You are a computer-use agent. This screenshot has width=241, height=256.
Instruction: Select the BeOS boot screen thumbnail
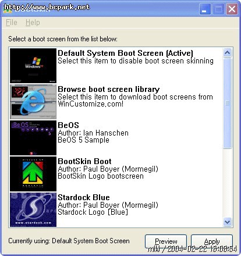(x=33, y=138)
